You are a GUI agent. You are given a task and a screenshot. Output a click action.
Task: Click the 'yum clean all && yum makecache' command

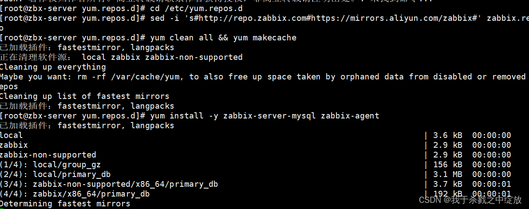[223, 38]
